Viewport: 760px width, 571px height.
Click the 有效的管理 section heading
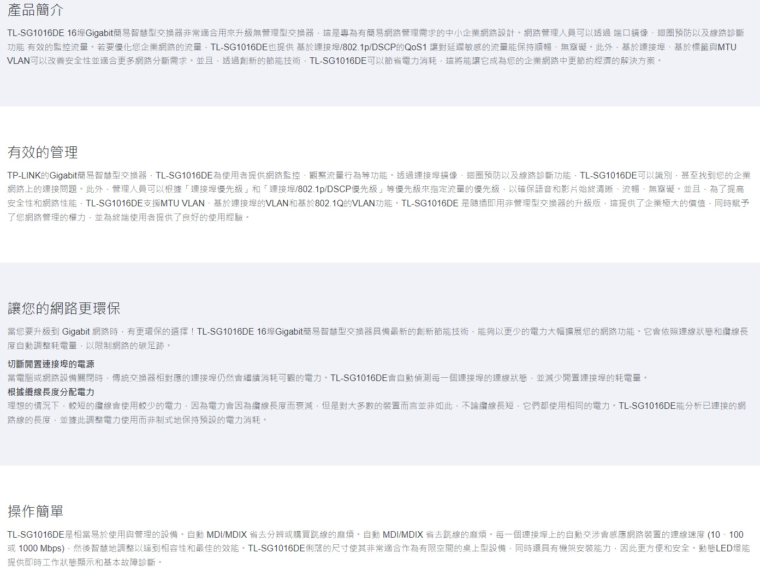tap(43, 152)
